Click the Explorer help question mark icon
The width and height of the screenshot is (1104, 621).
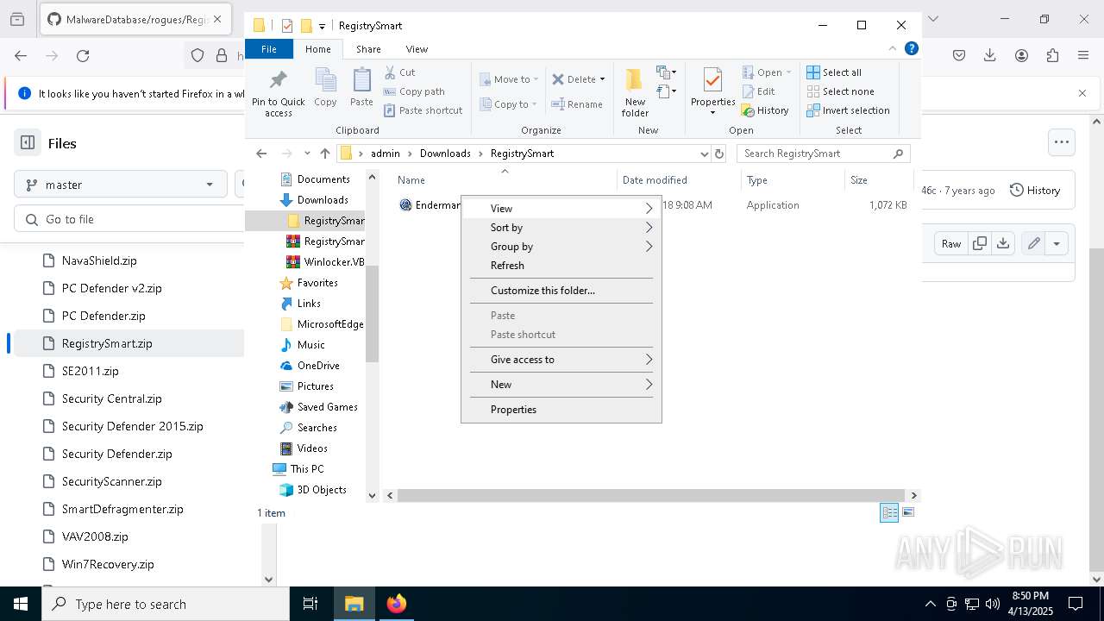click(x=912, y=49)
